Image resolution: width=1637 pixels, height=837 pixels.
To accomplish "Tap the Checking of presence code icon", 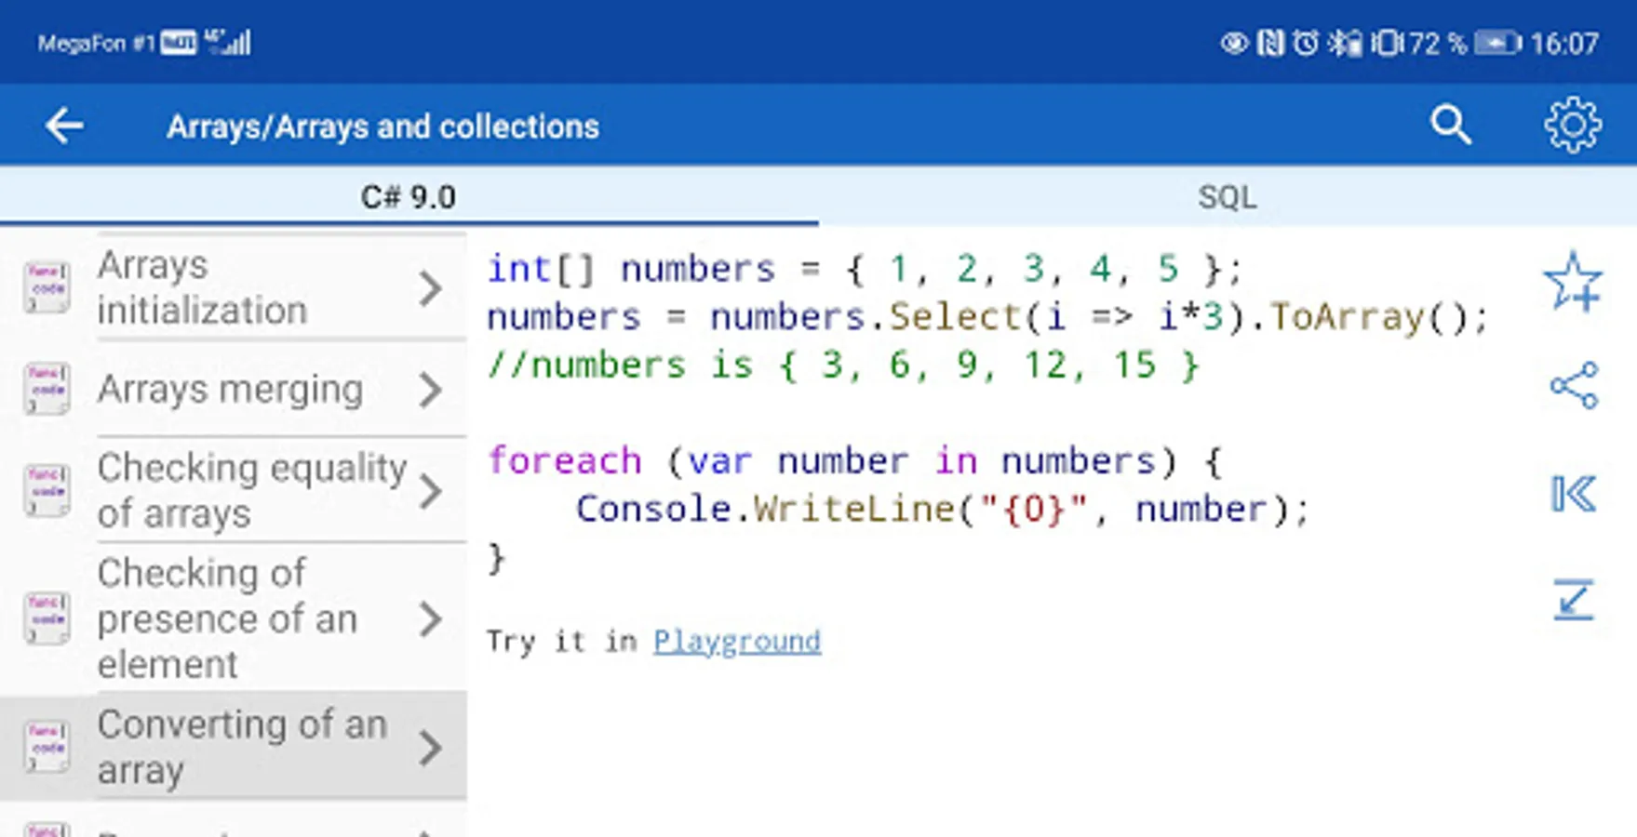I will point(47,618).
